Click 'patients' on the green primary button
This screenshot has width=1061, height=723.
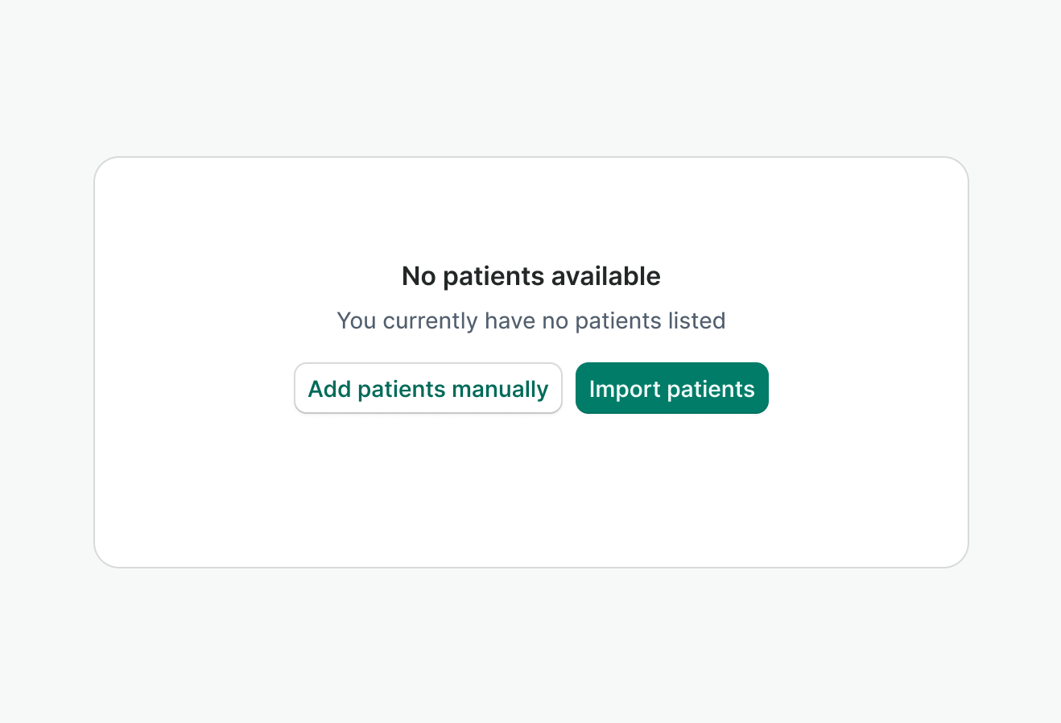click(711, 389)
